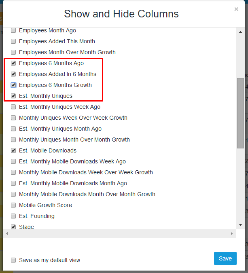
Task: Click the horizontal scrollbar right arrow
Action: 232,234
